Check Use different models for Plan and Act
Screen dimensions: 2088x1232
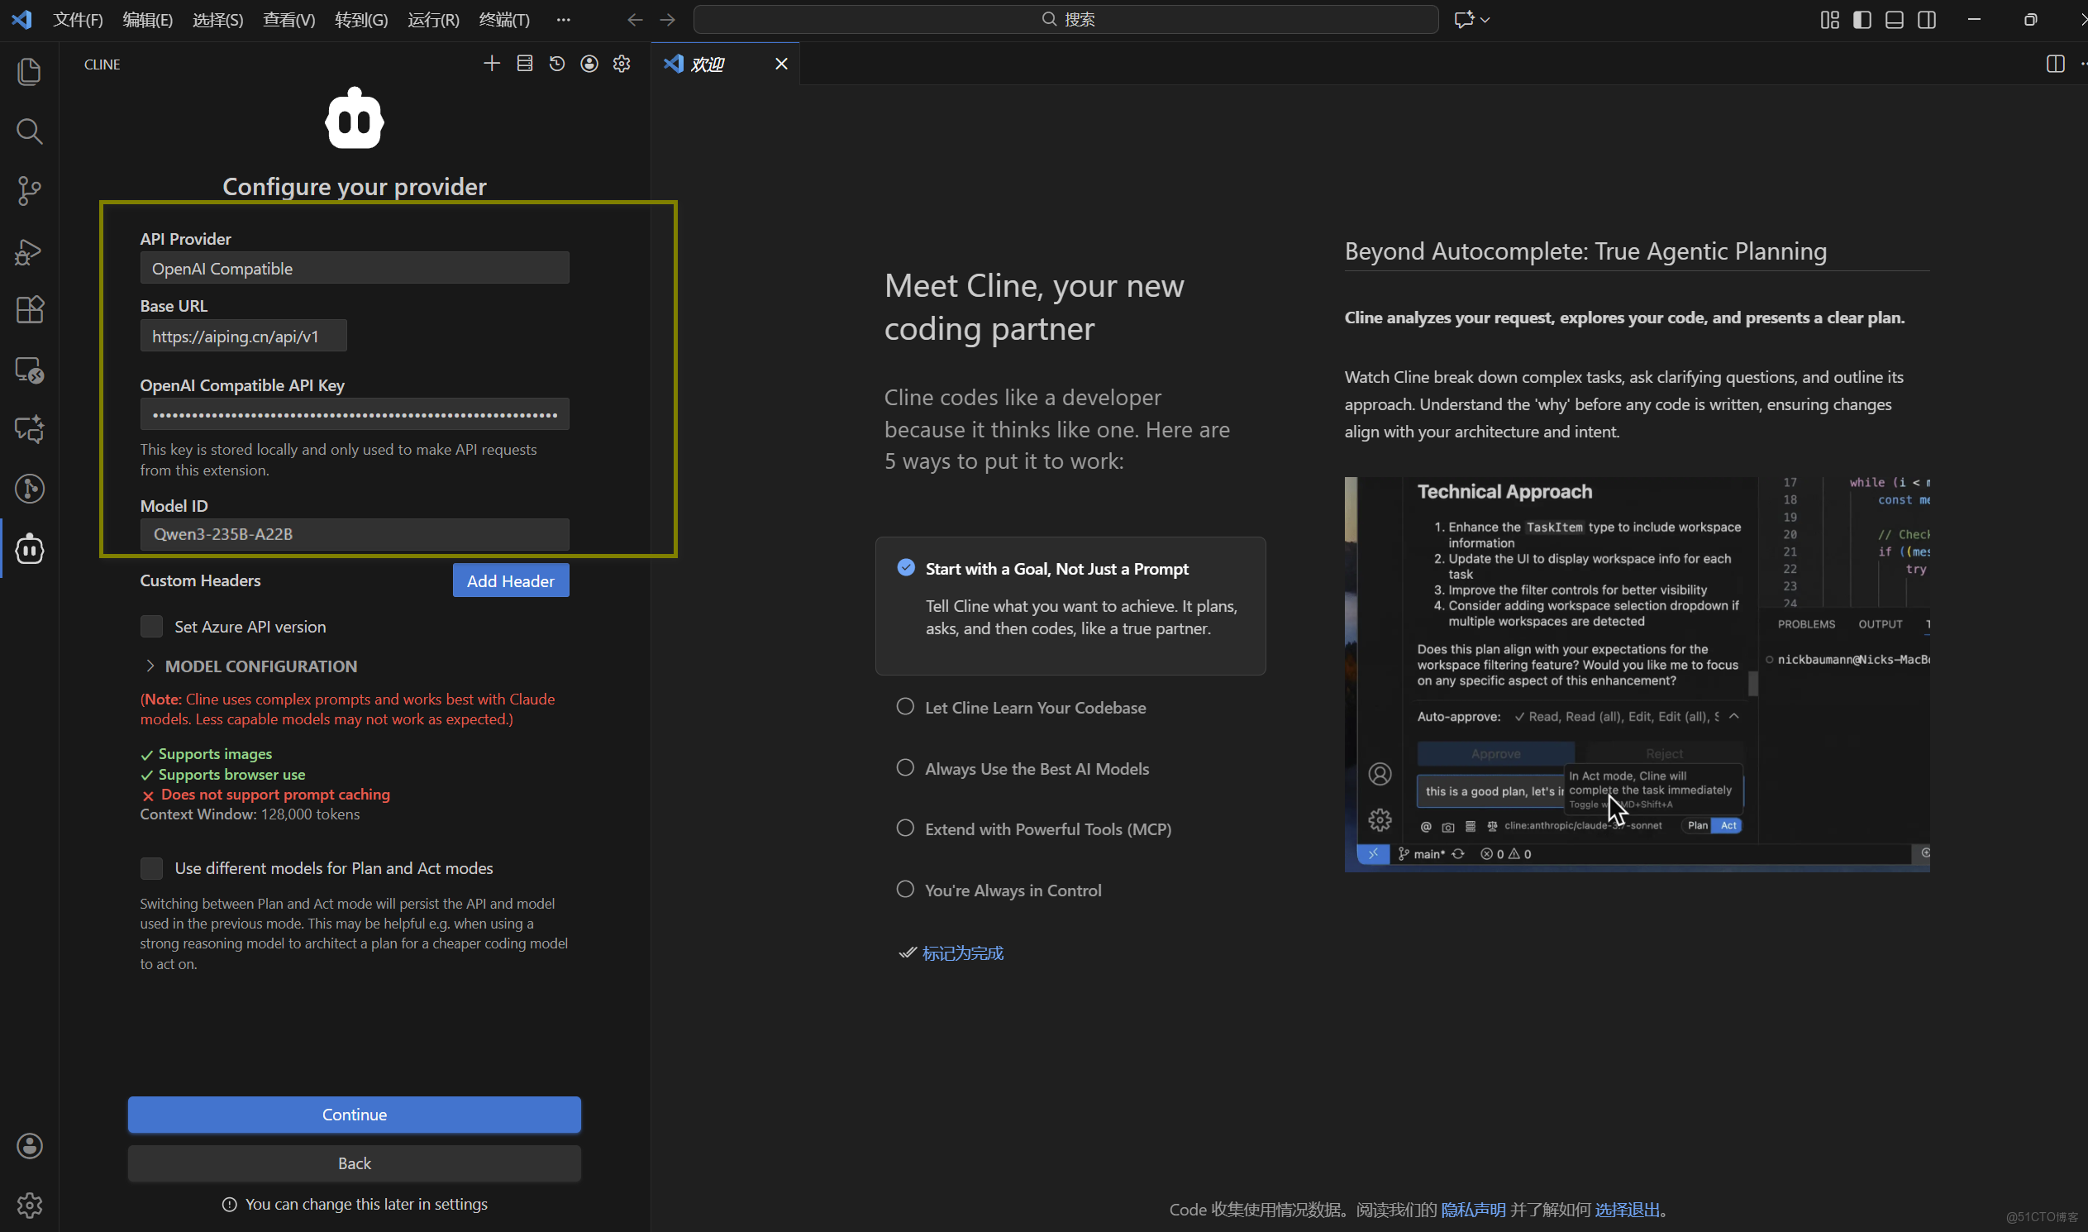tap(152, 868)
